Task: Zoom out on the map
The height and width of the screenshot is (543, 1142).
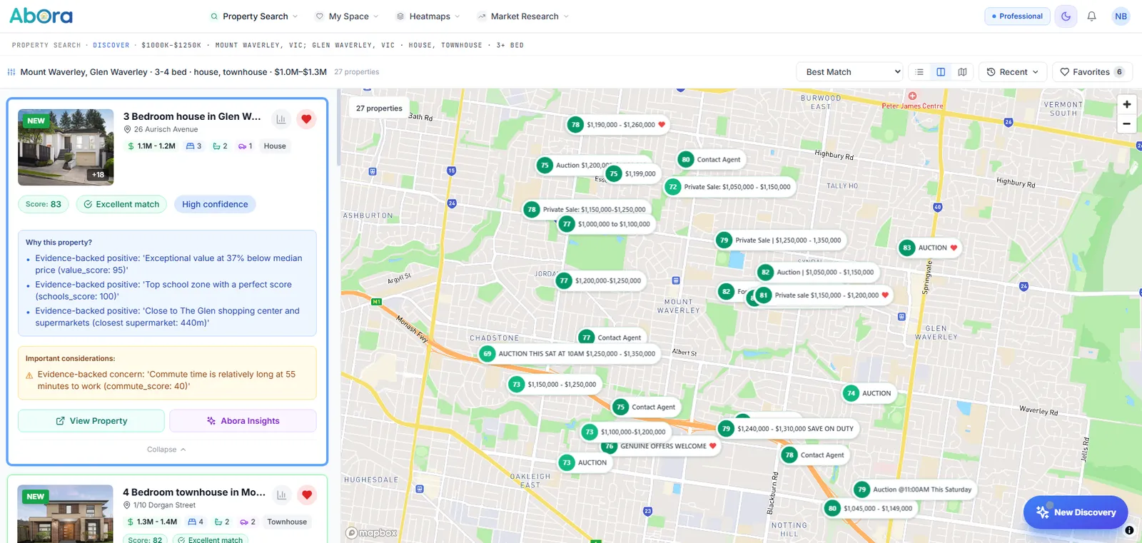Action: click(x=1126, y=123)
